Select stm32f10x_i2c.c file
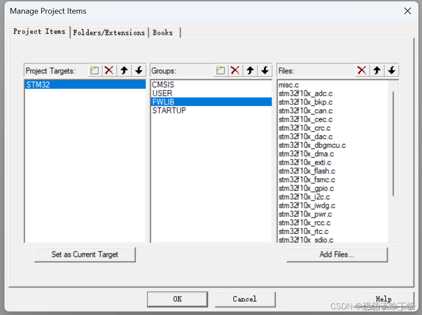 tap(333, 197)
